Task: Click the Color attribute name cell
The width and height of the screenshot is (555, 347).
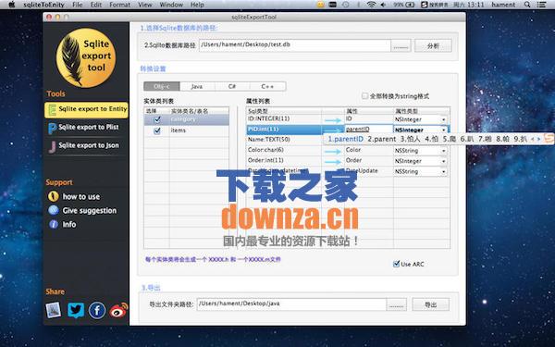Action: 369,150
